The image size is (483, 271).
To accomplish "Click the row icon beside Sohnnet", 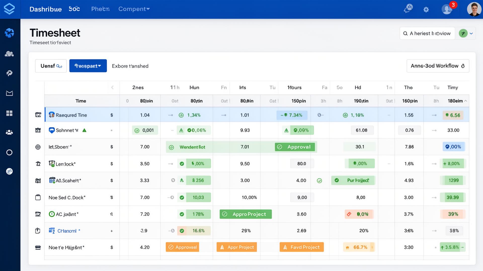I will pos(38,130).
